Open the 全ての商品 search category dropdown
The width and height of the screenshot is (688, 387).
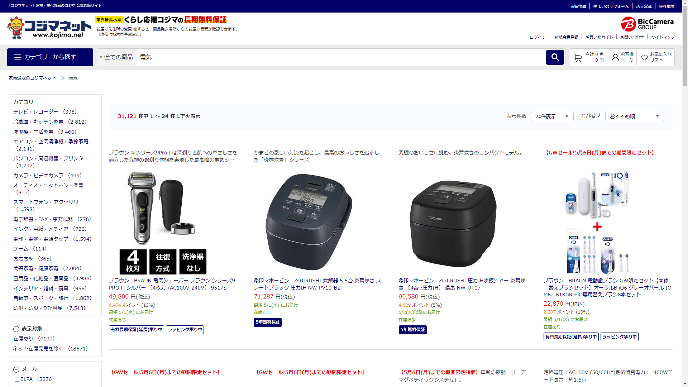(x=116, y=57)
